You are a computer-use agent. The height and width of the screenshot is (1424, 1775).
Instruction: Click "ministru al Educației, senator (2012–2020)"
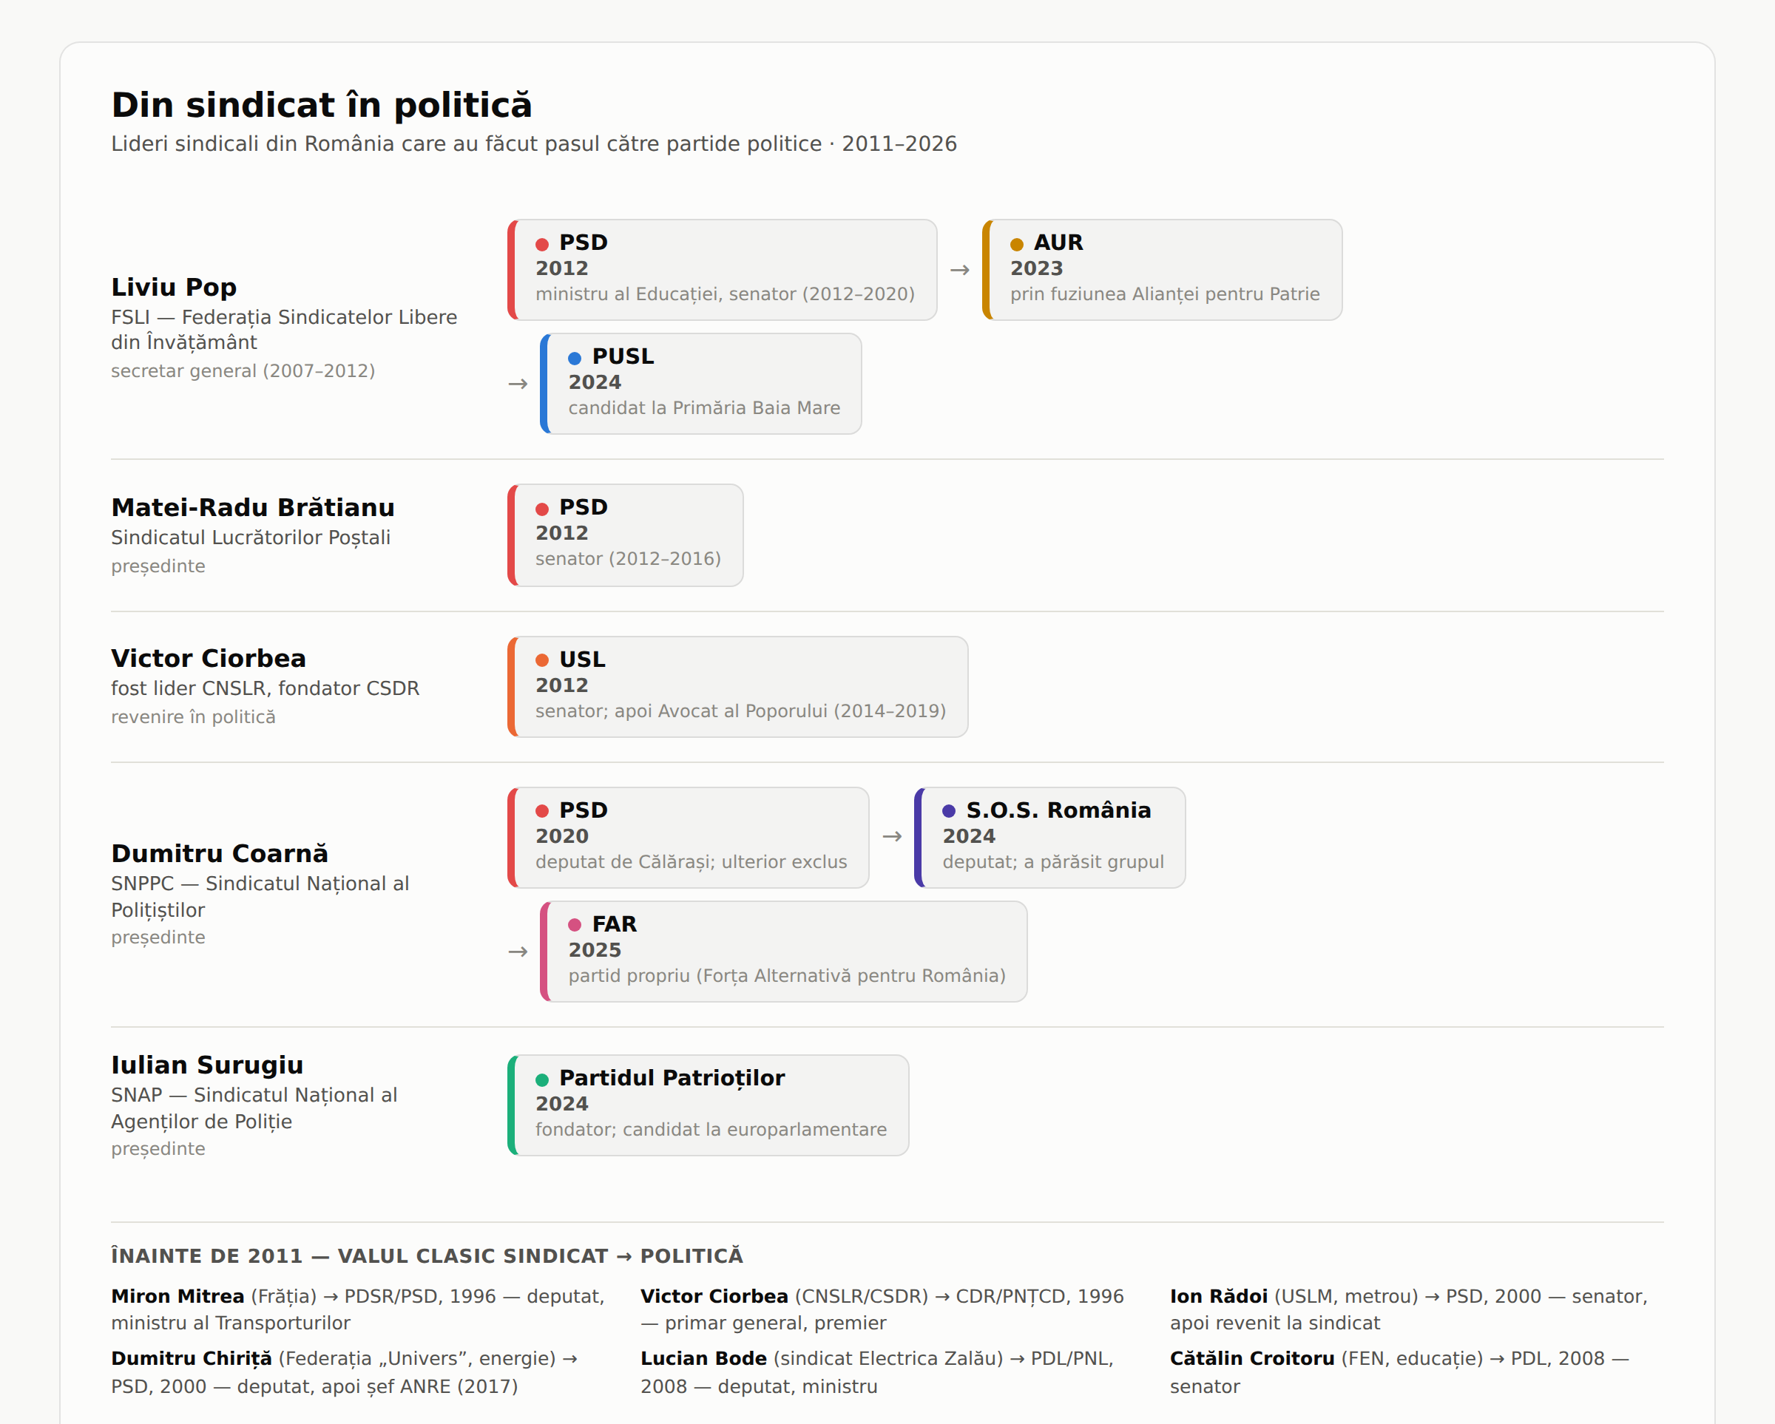(x=726, y=295)
